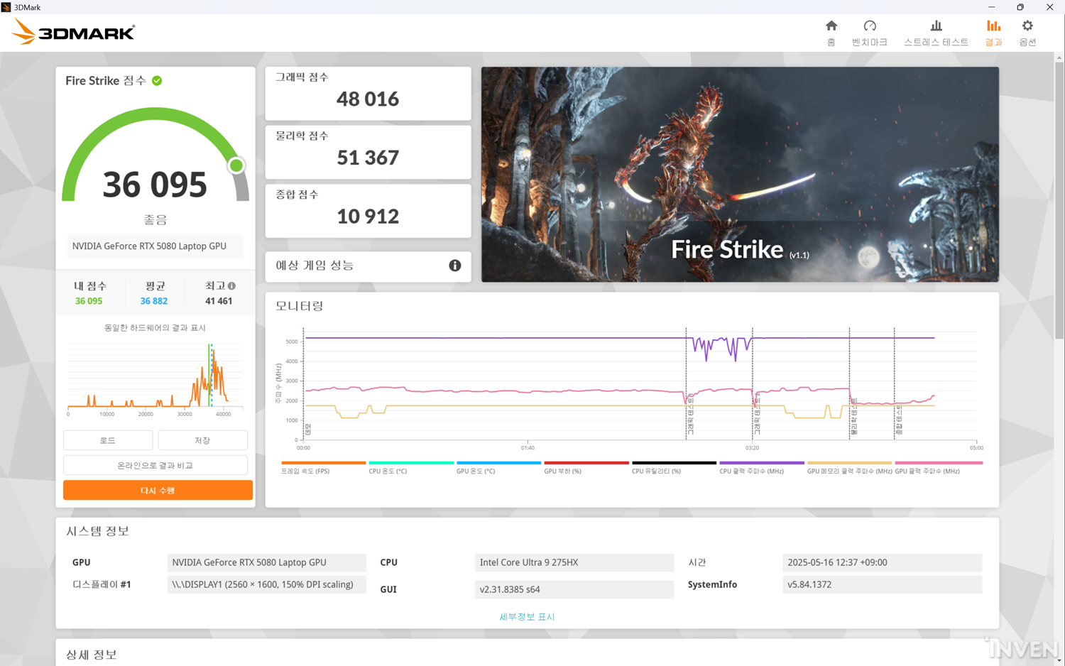The height and width of the screenshot is (666, 1065).
Task: Select the Results (결과) bar chart icon
Action: click(x=993, y=26)
